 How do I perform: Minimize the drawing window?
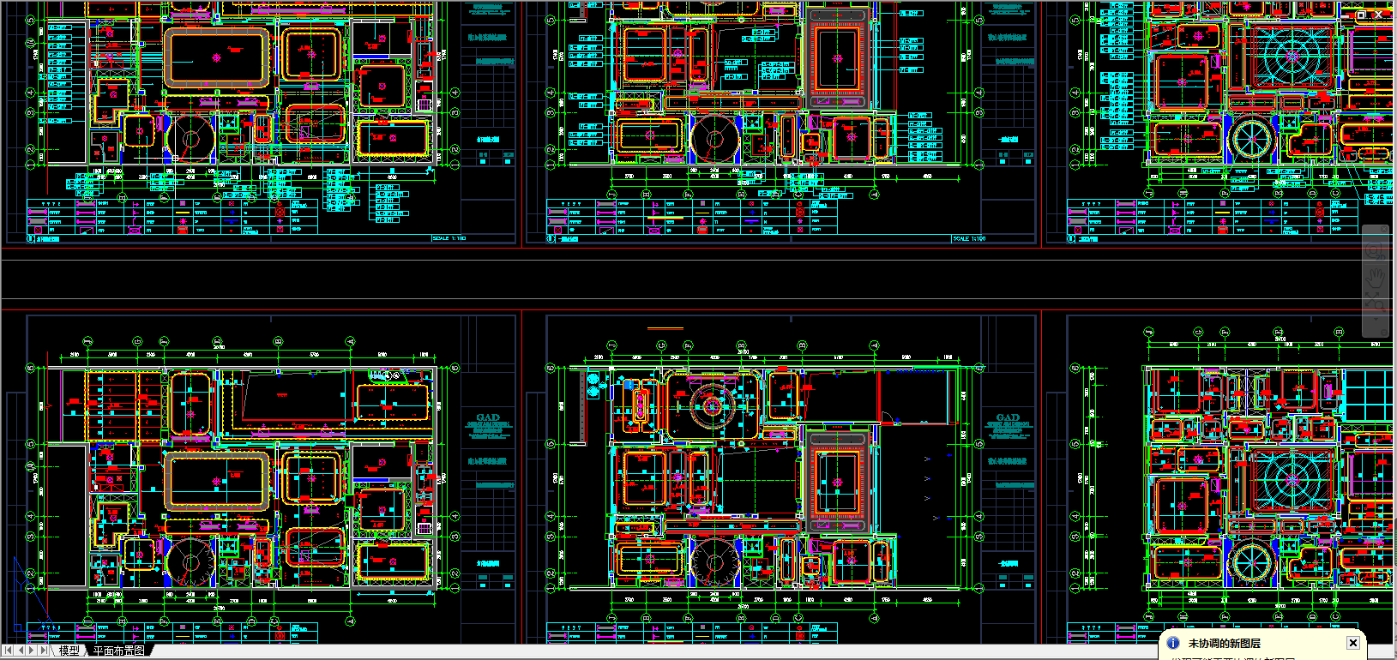[1344, 15]
